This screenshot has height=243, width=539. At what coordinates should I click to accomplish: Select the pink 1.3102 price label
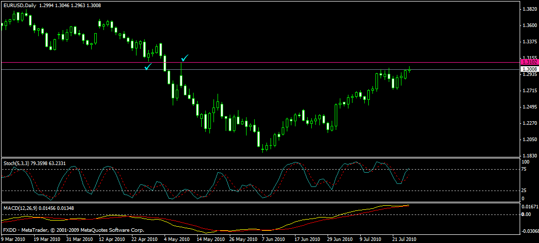528,62
